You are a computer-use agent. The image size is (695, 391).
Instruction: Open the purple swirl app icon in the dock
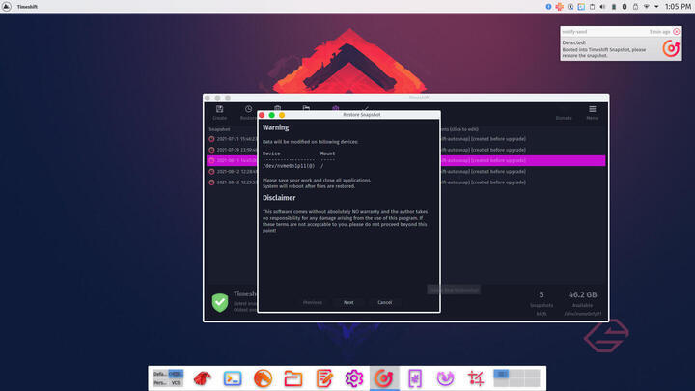(x=445, y=378)
